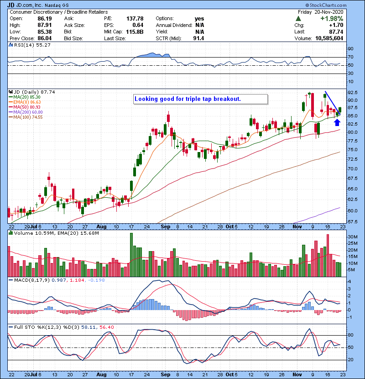
Task: Click the 'Aug' label on bottom date axis
Action: point(101,374)
